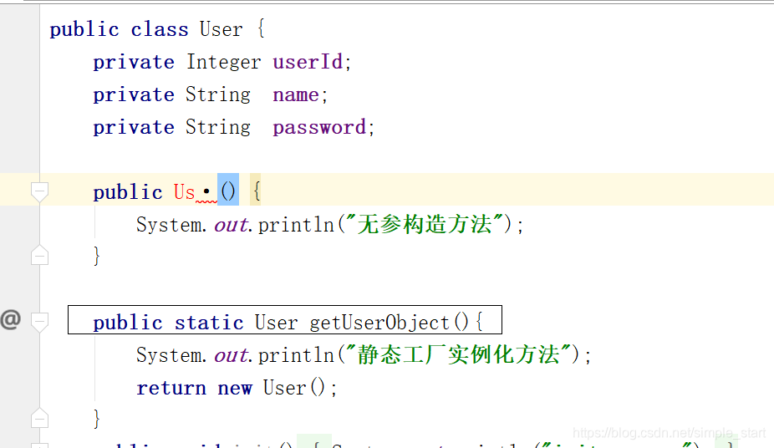Click the Integer type keyword
This screenshot has height=448, width=774.
click(x=224, y=63)
